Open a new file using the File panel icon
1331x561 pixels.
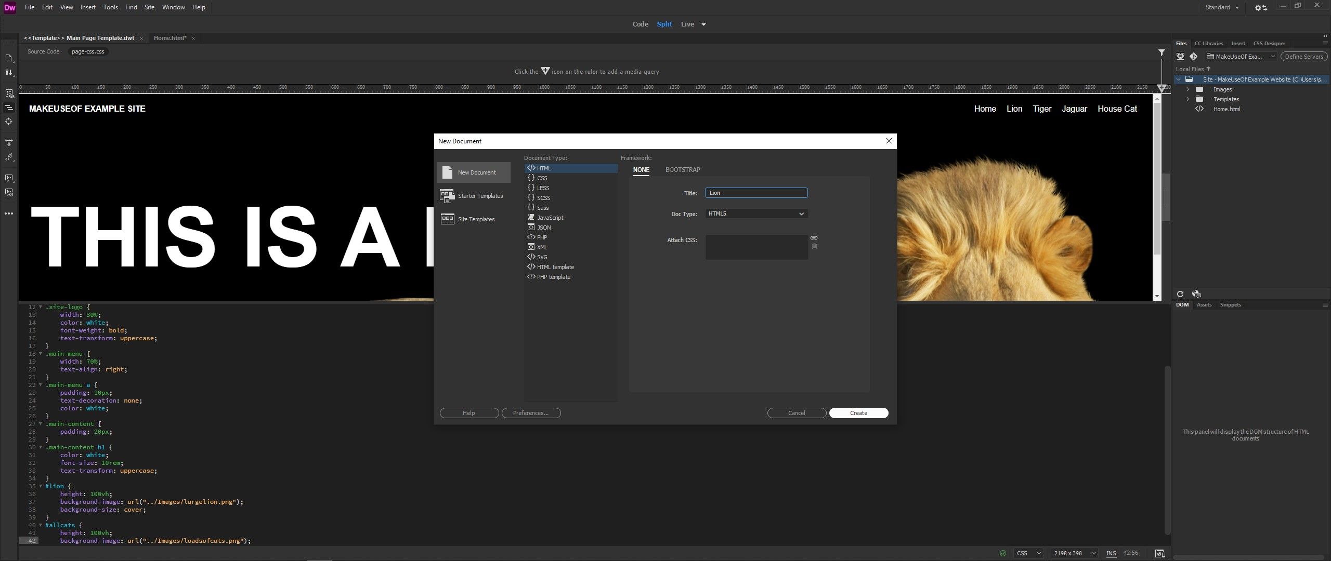tap(9, 58)
